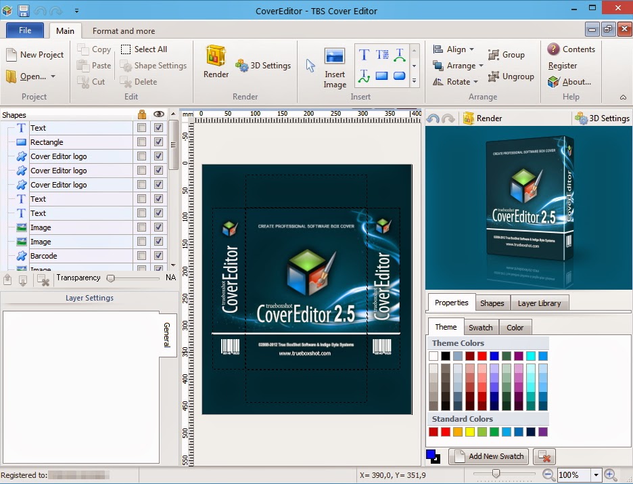
Task: Open the quick access toolbar dropdown
Action: point(76,11)
